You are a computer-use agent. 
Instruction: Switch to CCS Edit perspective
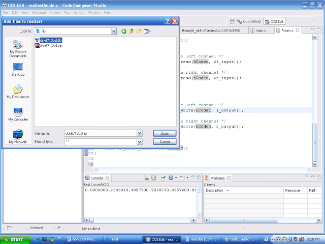tap(274, 21)
